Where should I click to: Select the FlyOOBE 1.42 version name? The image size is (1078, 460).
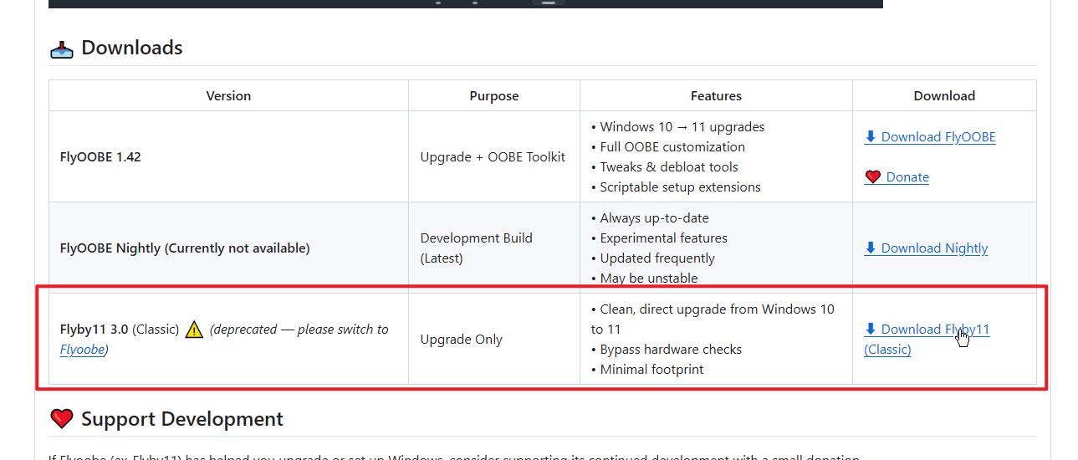(x=100, y=157)
